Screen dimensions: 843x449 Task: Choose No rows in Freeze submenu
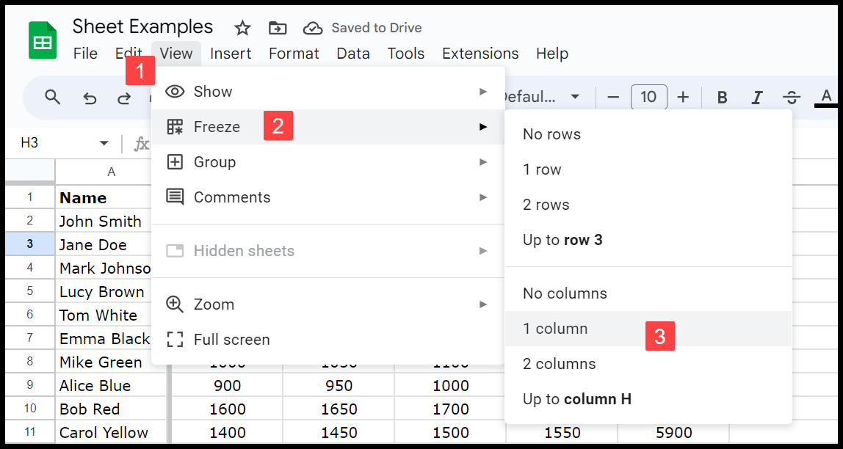coord(648,134)
